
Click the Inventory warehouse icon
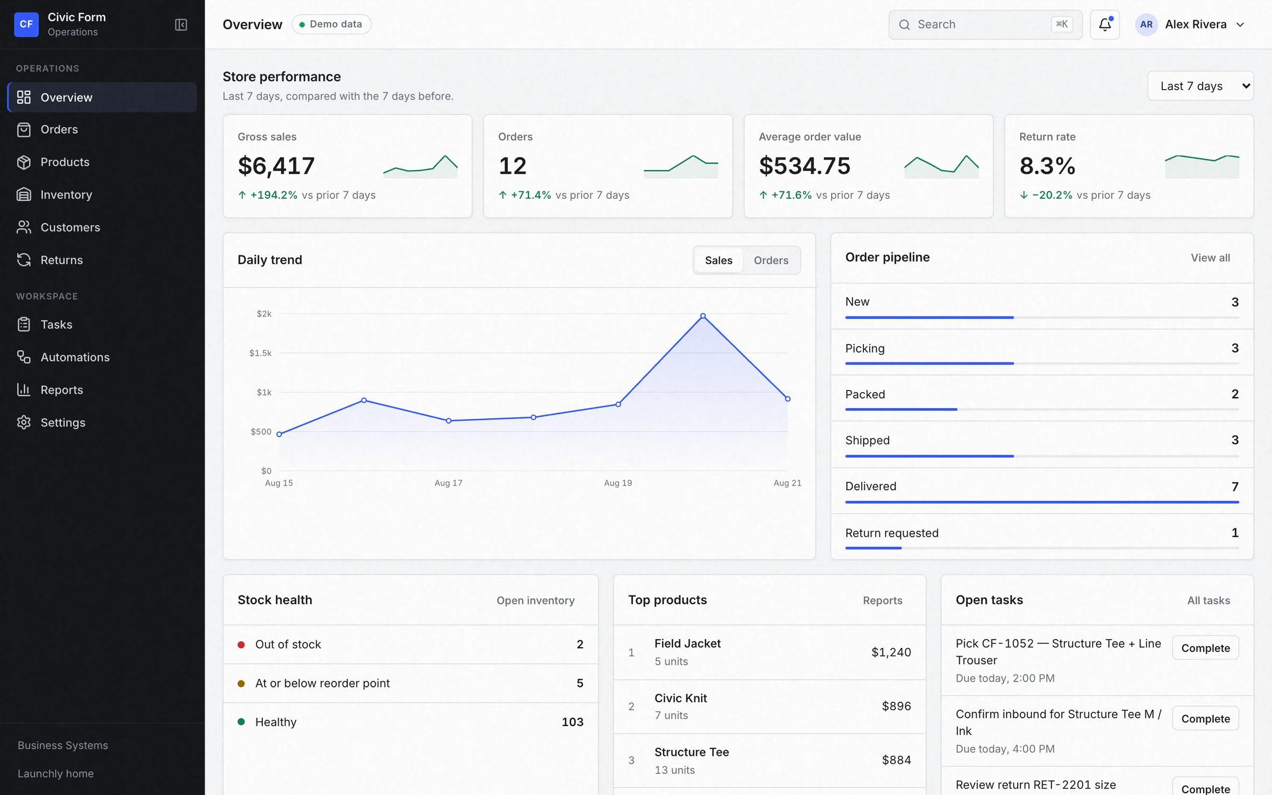pyautogui.click(x=24, y=195)
